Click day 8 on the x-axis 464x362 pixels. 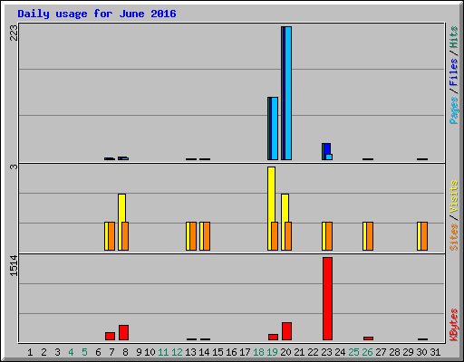pos(125,352)
